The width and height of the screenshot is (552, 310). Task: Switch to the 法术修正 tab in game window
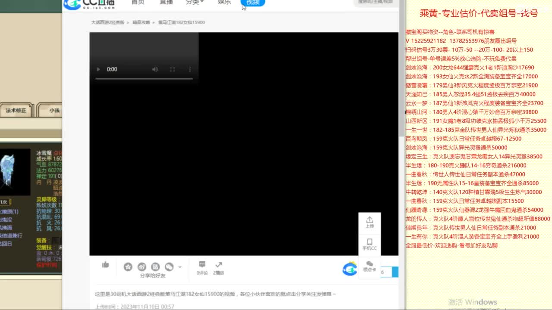tap(16, 110)
